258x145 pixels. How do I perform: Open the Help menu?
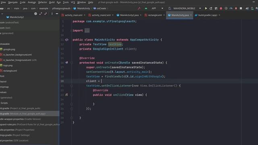pyautogui.click(x=90, y=2)
